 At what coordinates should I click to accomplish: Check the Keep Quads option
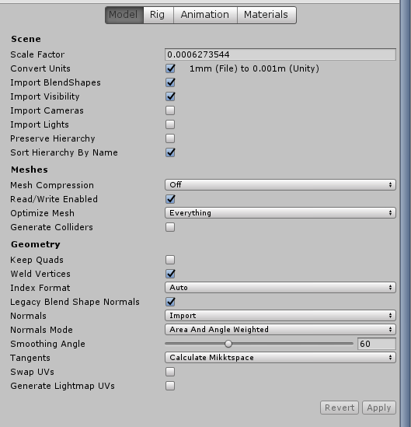[x=170, y=260]
